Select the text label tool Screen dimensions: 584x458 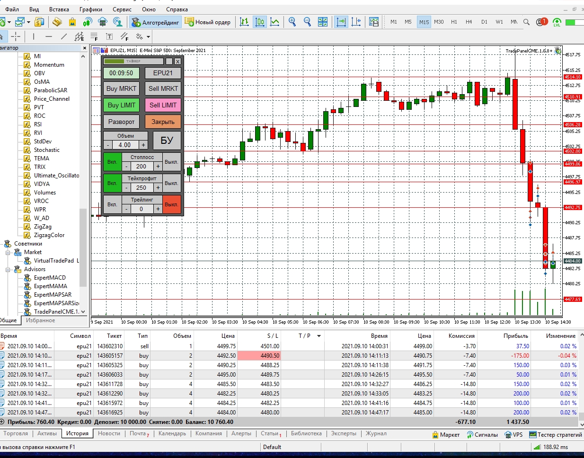pos(109,36)
